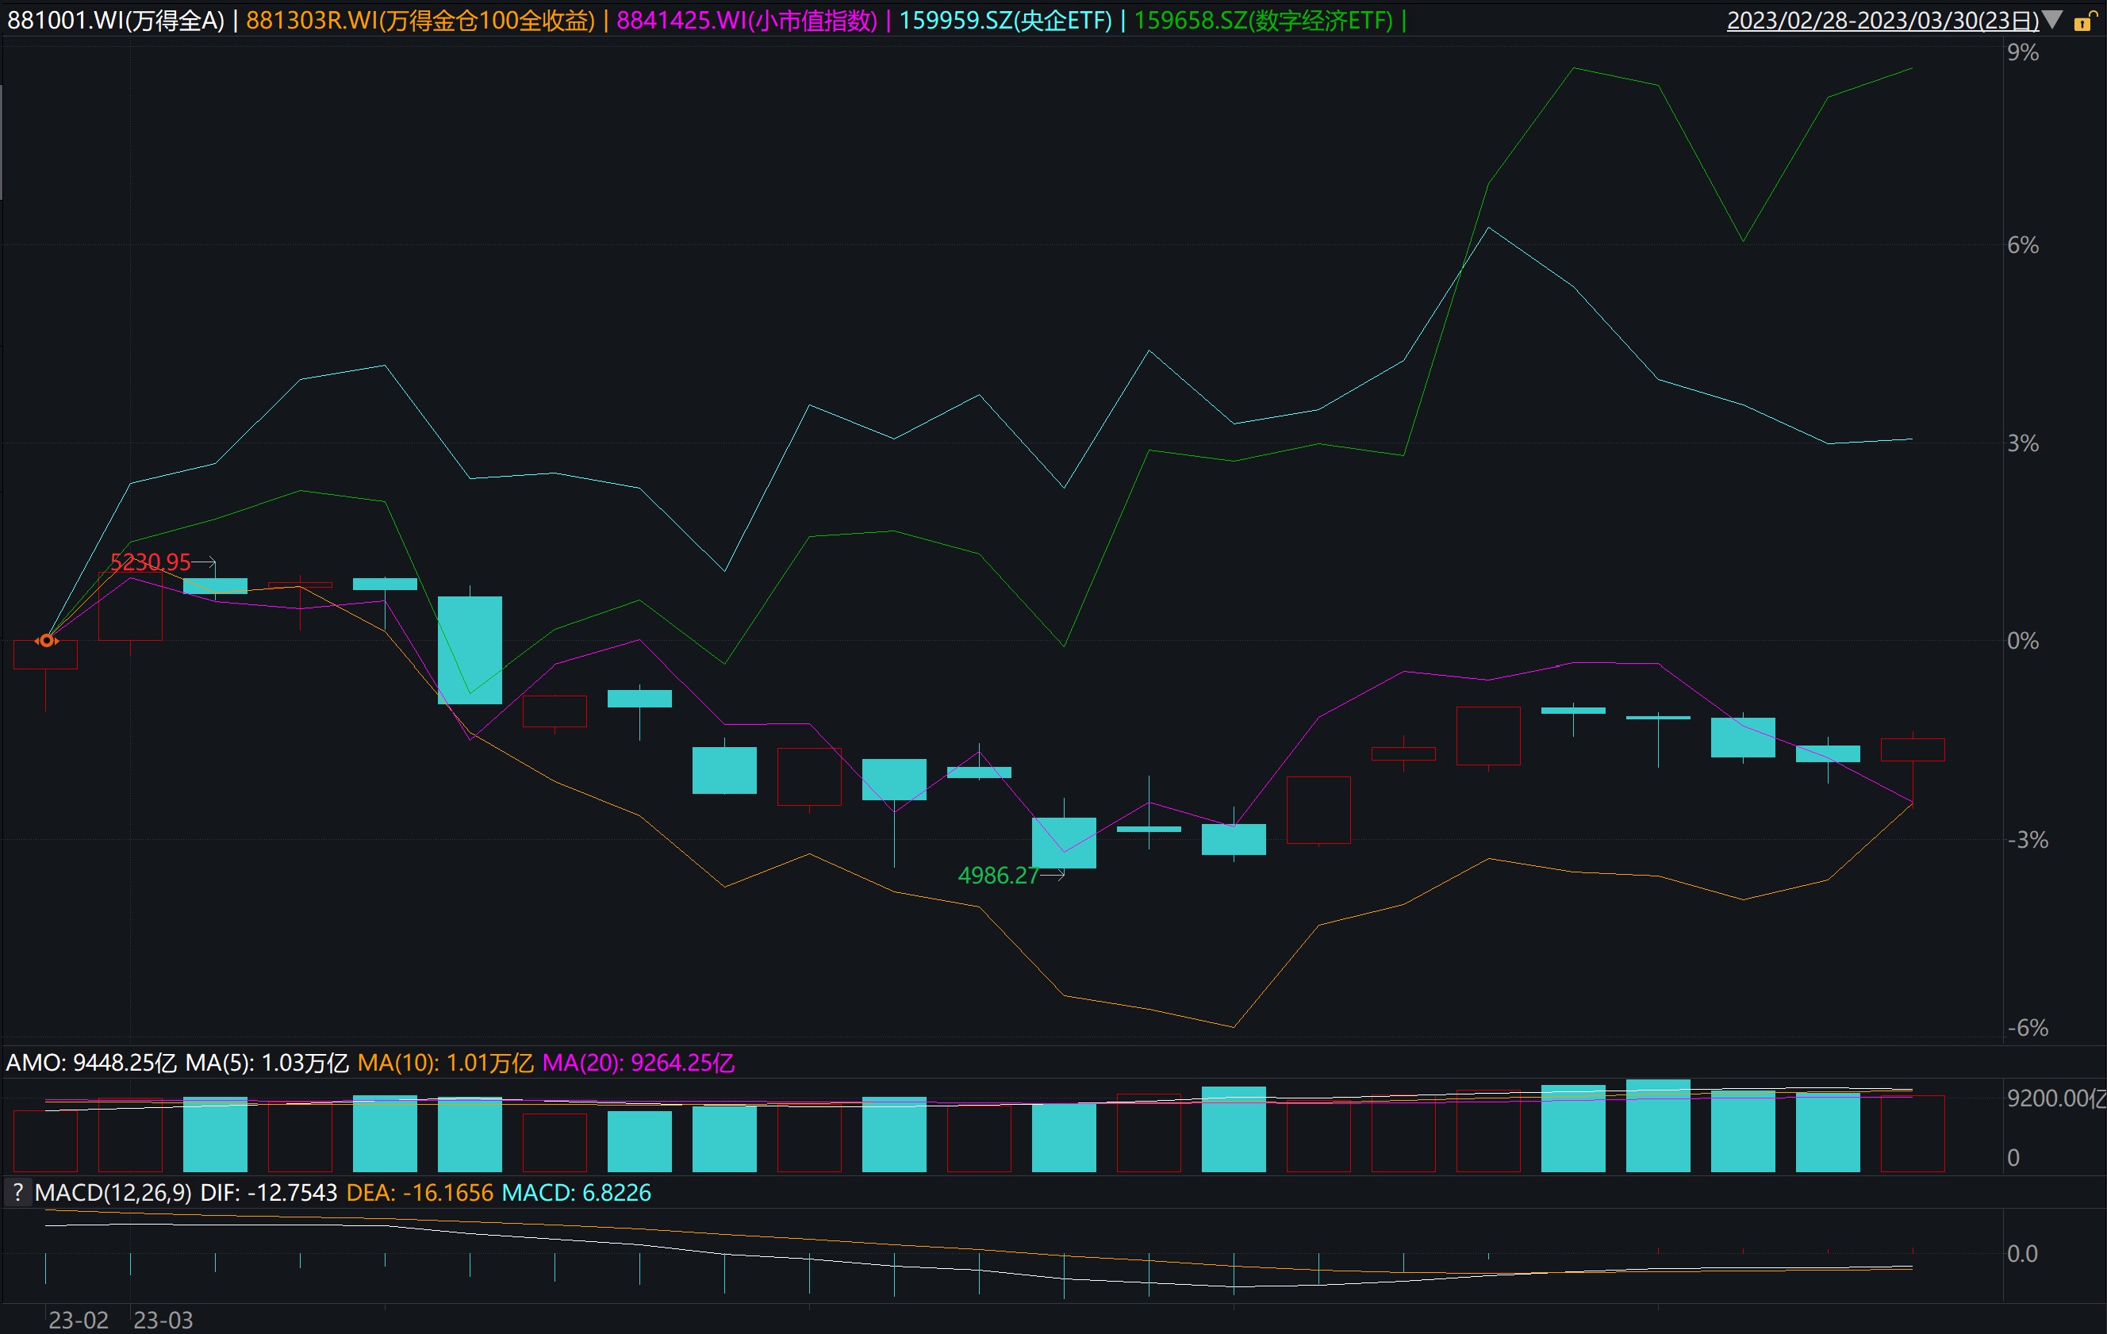Select the 159658.SZ 数字经济ETF legend label

click(1263, 20)
